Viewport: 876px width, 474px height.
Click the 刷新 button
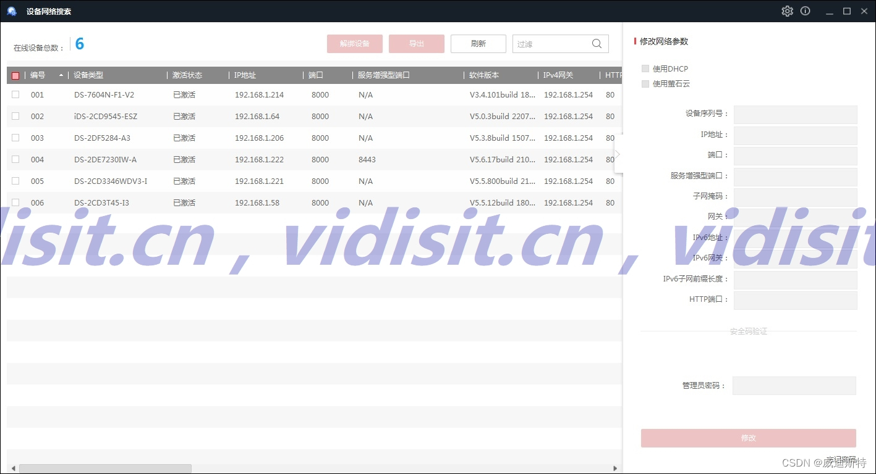click(478, 44)
